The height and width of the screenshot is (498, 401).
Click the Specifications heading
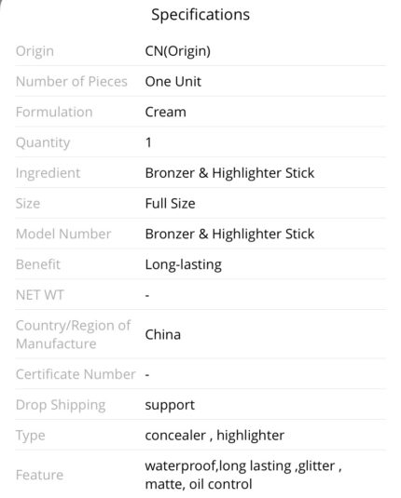[x=200, y=15]
